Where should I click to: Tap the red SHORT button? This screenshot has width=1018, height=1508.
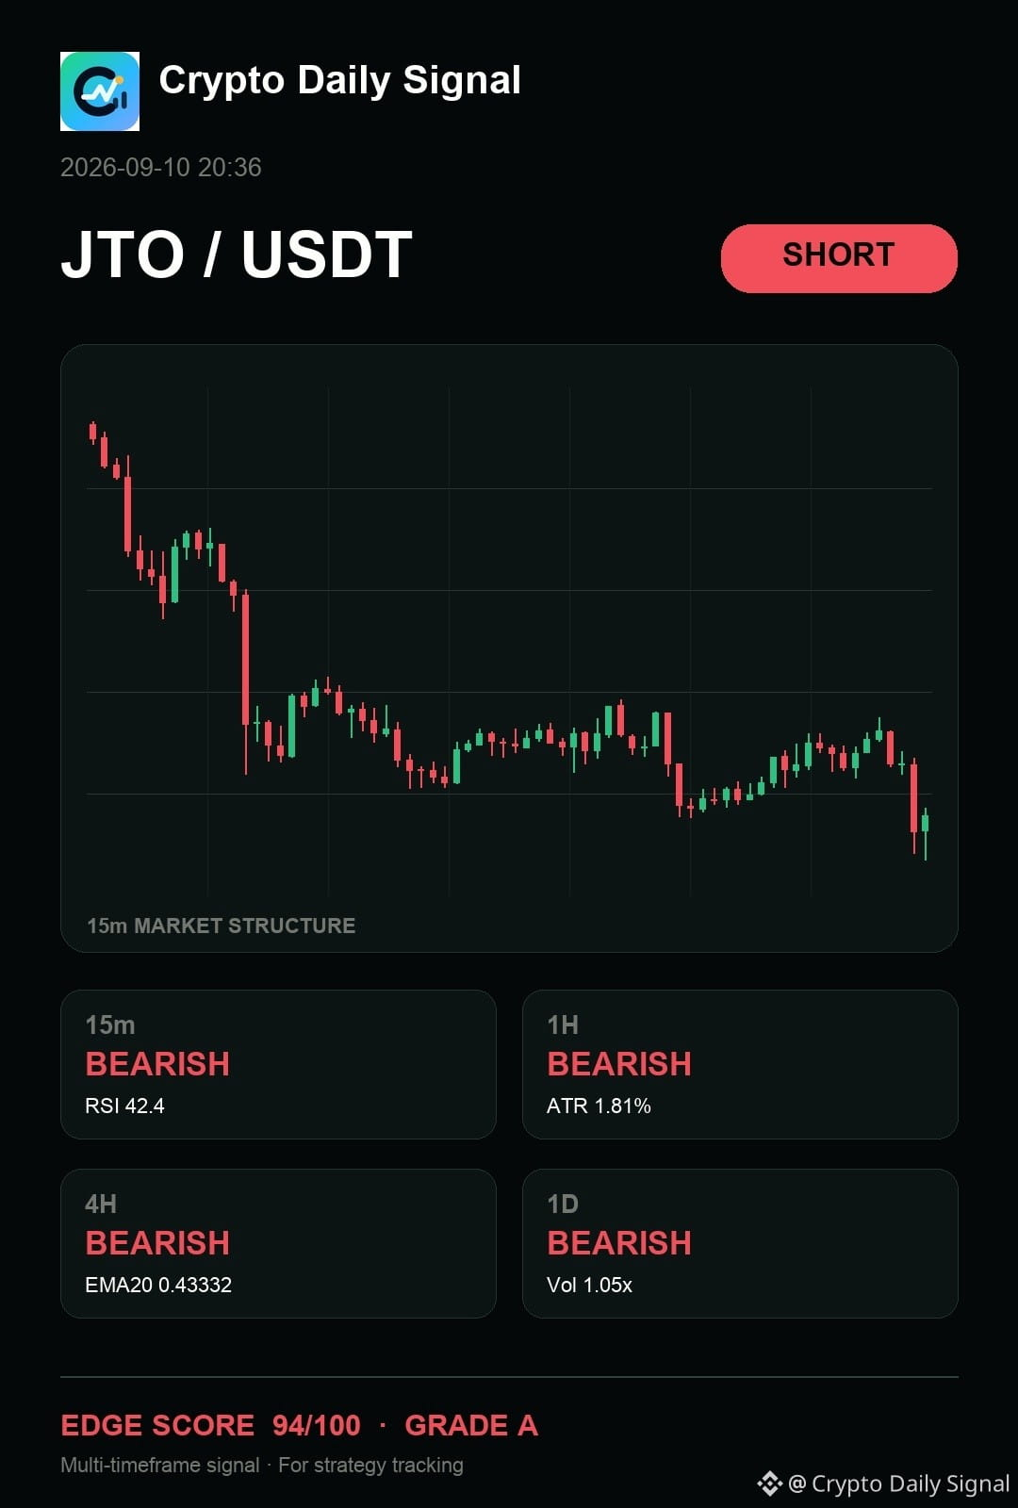pos(839,258)
